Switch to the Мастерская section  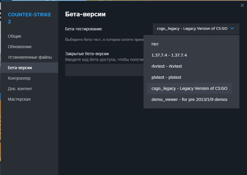click(19, 99)
